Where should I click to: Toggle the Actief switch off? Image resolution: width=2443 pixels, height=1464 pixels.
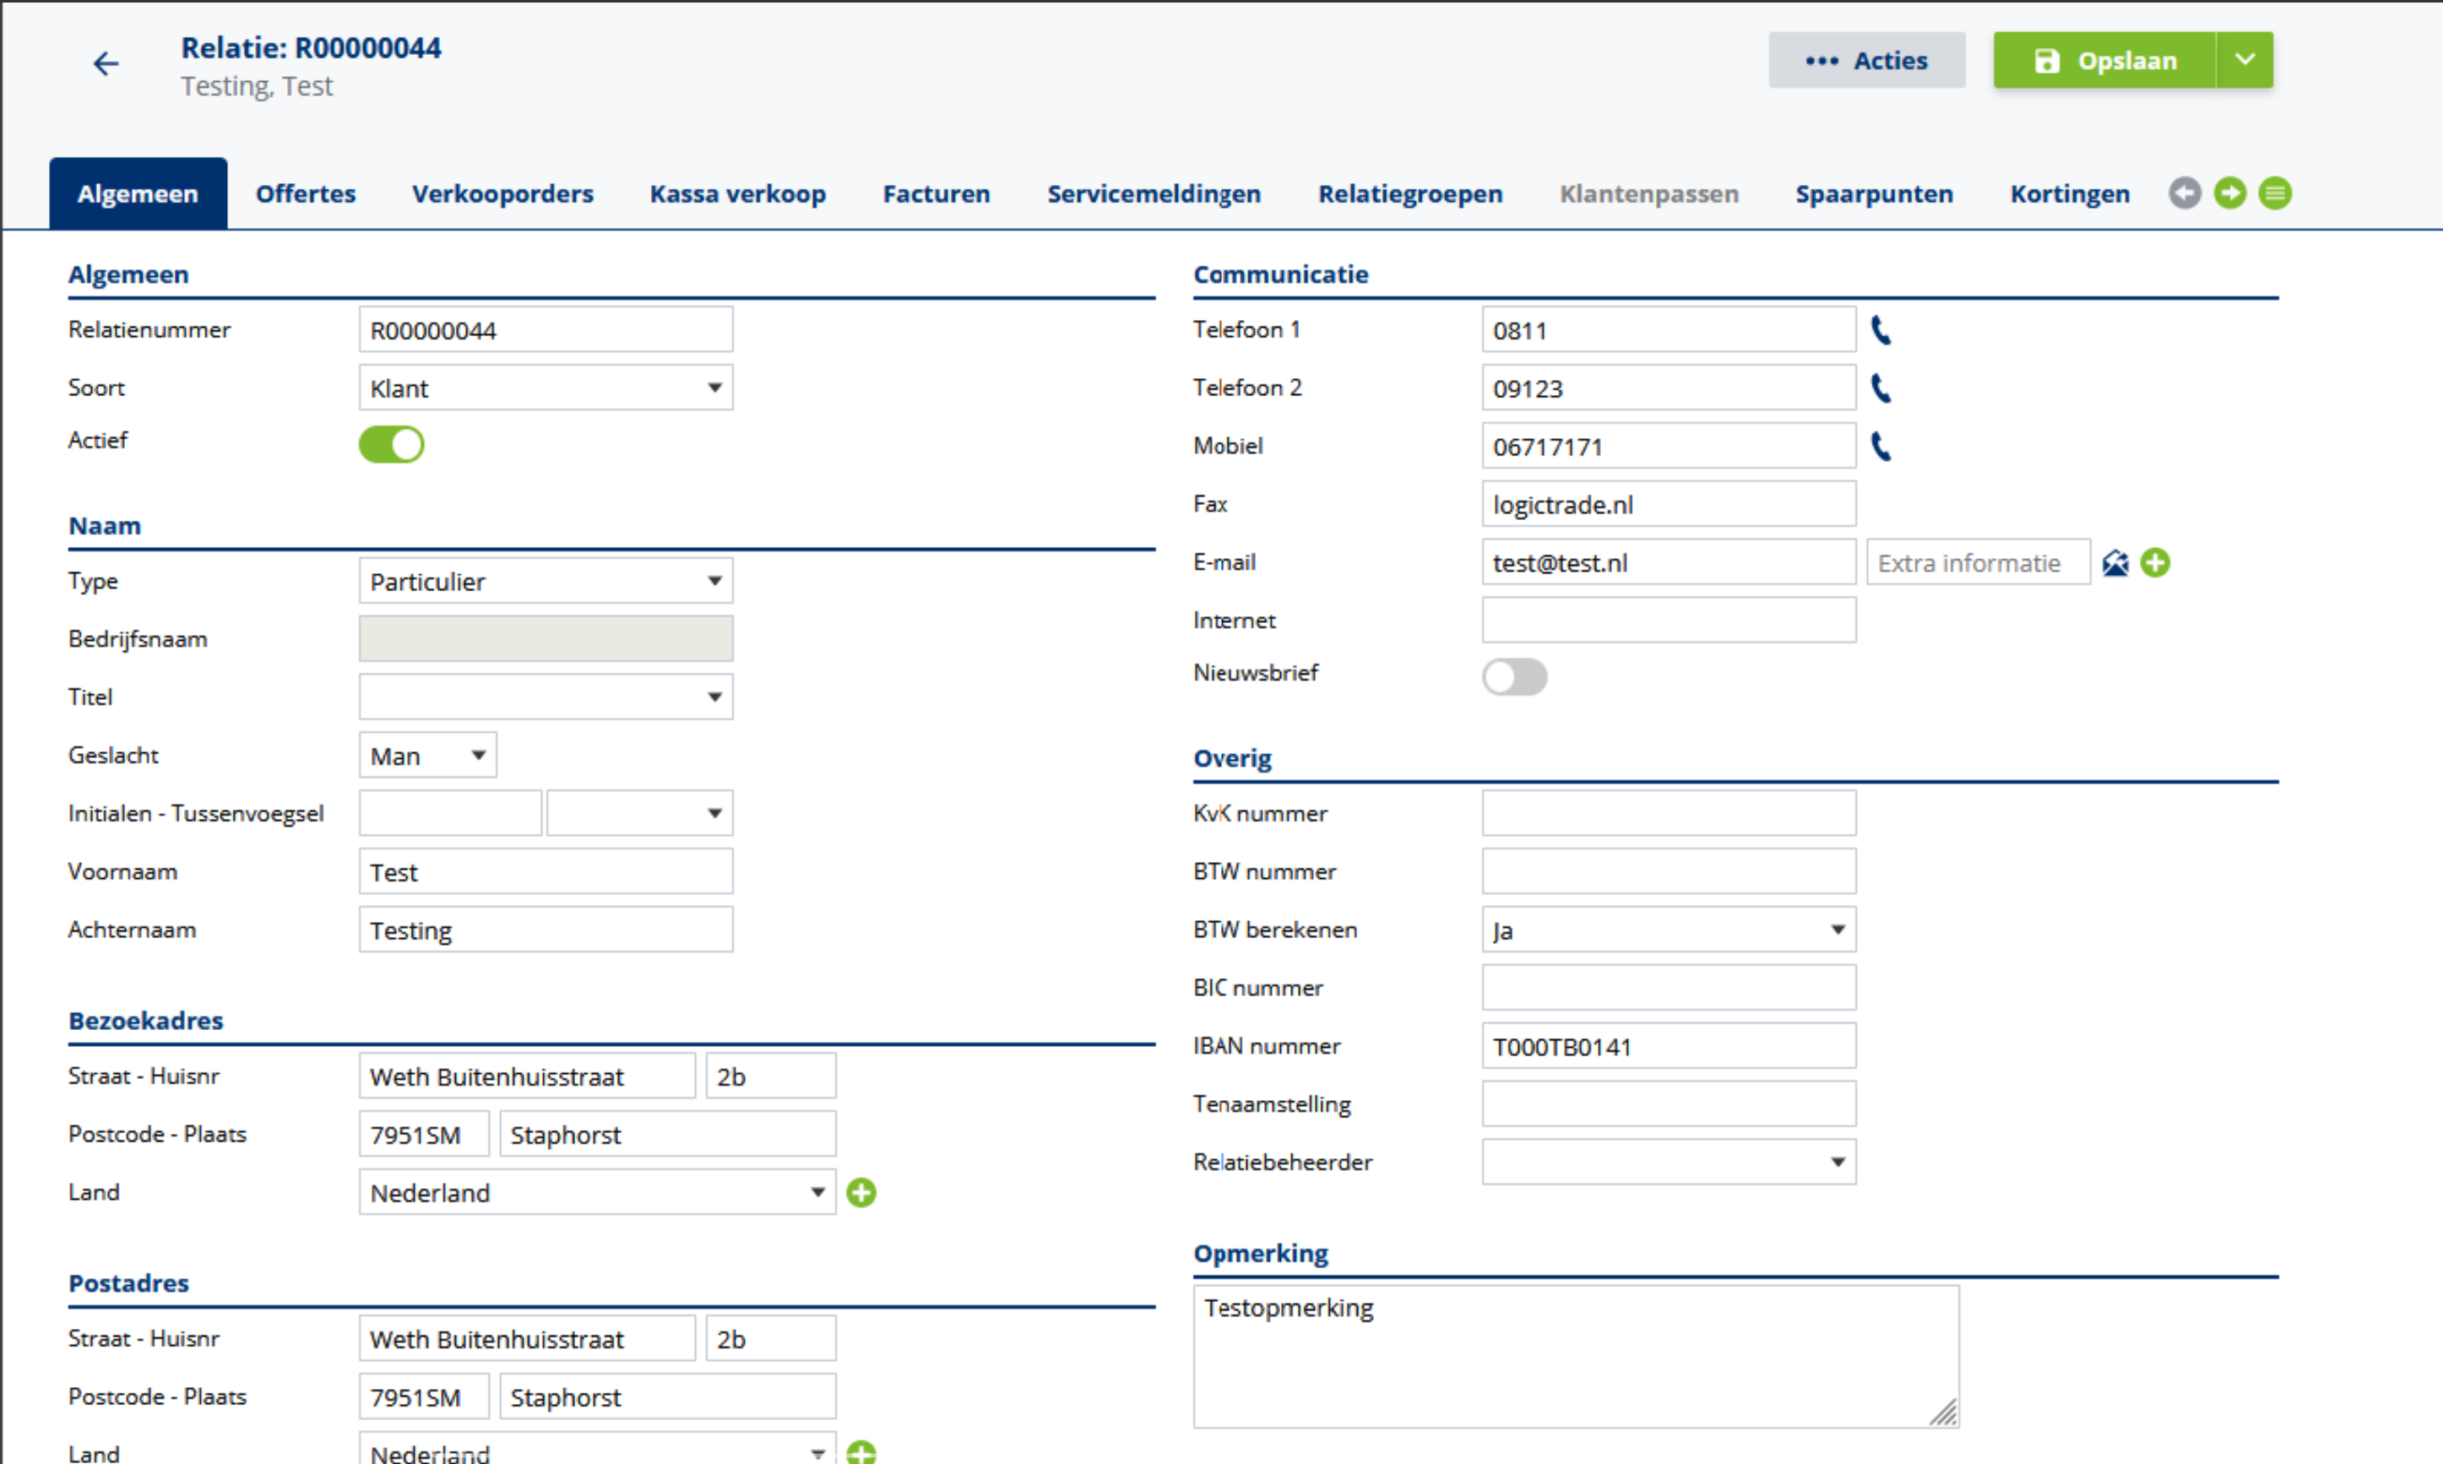coord(392,444)
